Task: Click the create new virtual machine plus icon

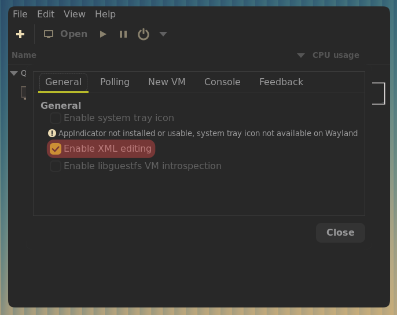Action: coord(20,34)
